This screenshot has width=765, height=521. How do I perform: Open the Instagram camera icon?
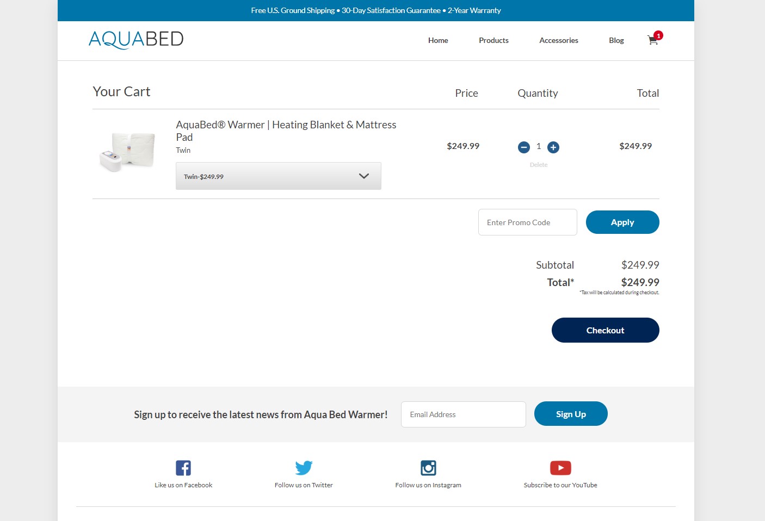pyautogui.click(x=428, y=468)
